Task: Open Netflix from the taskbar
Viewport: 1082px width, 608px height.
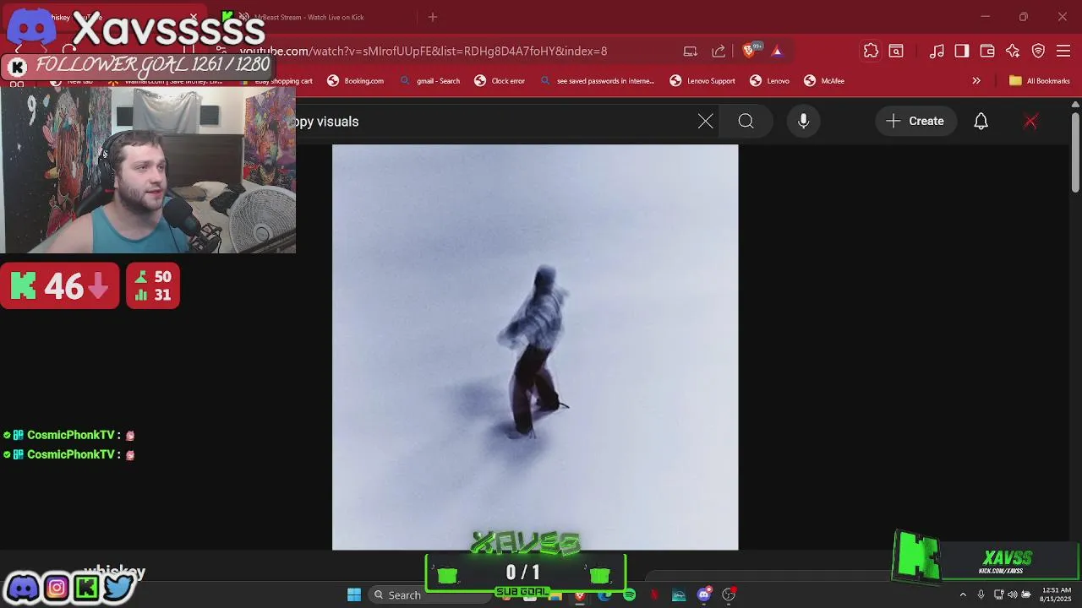Action: click(x=654, y=595)
